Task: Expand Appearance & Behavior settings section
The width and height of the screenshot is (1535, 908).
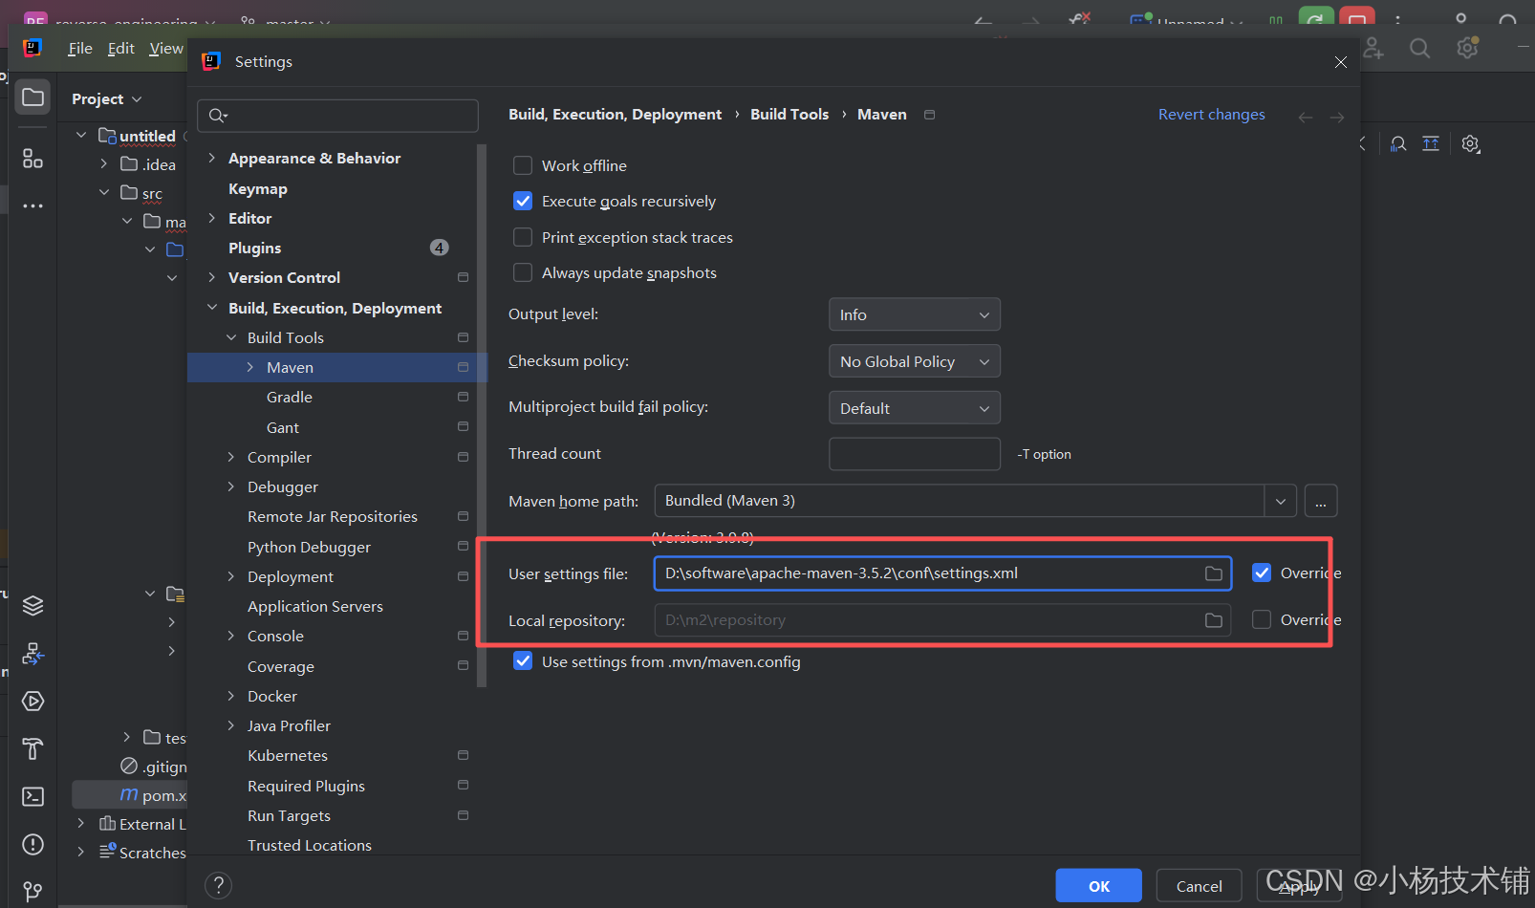Action: point(212,158)
